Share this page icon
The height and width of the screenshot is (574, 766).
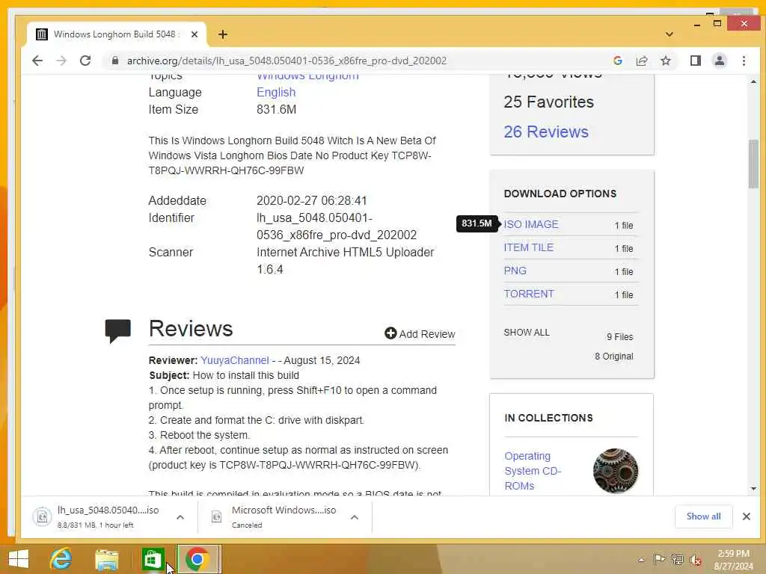point(641,61)
